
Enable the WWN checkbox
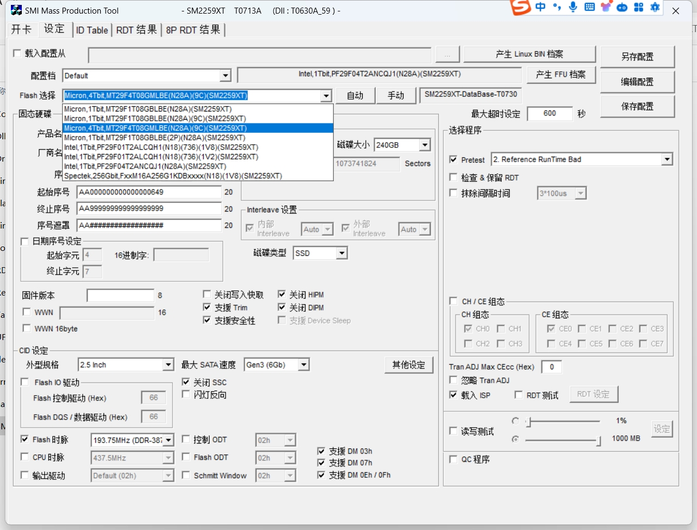click(26, 312)
